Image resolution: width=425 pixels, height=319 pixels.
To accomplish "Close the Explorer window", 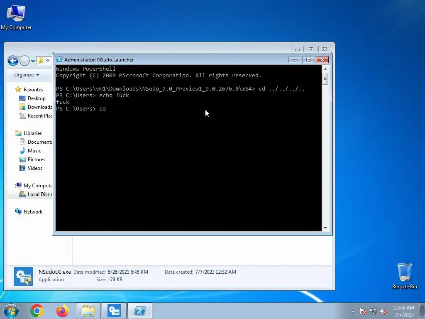I will point(325,49).
